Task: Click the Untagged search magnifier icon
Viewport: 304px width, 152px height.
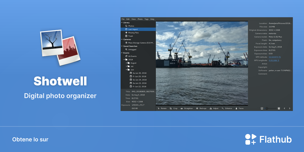Action: point(126,50)
